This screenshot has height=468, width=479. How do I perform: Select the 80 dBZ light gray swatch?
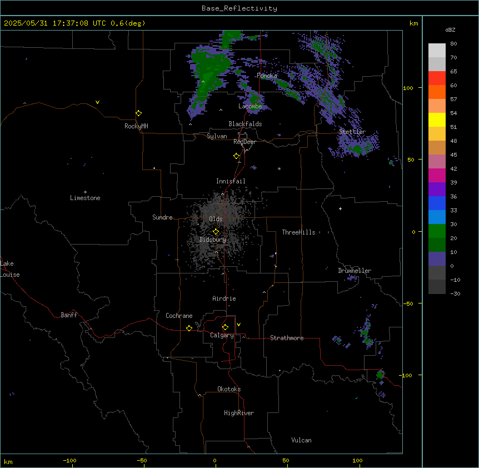(437, 50)
